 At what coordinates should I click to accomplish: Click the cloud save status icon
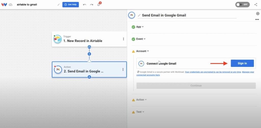[10, 5]
